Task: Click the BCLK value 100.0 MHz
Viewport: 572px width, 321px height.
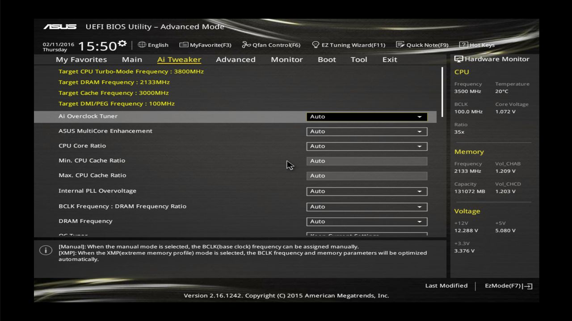Action: (468, 111)
